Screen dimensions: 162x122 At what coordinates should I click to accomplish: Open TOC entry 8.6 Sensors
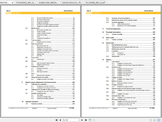[x=50, y=61]
